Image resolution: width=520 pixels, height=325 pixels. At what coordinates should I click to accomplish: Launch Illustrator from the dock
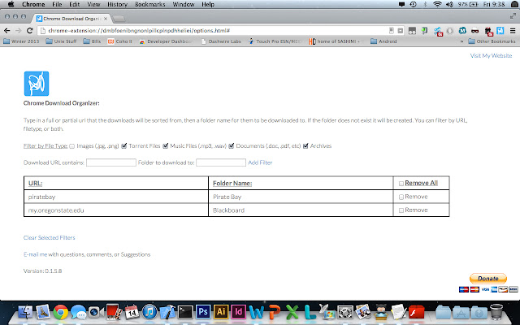click(221, 312)
